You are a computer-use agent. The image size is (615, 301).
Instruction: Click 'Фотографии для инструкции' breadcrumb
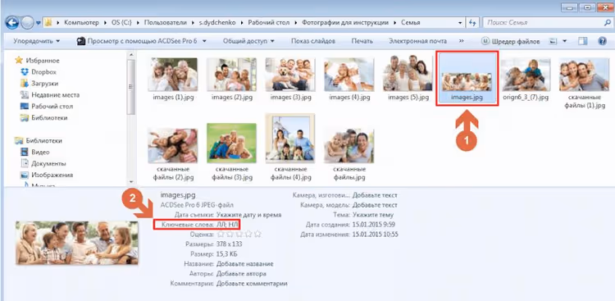[345, 23]
